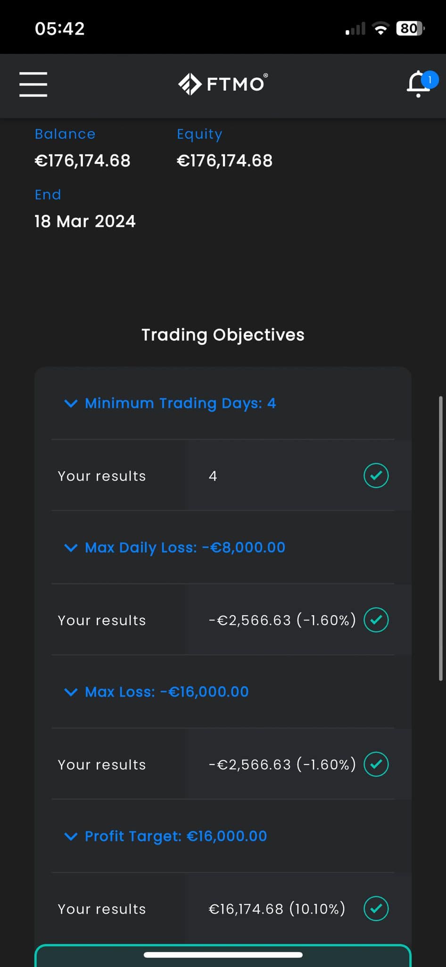Click checkmark icon for Minimum Trading Days result
Image resolution: width=446 pixels, height=967 pixels.
pyautogui.click(x=376, y=475)
